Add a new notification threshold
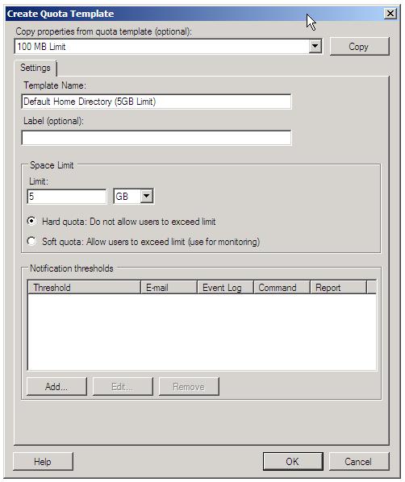 [56, 386]
